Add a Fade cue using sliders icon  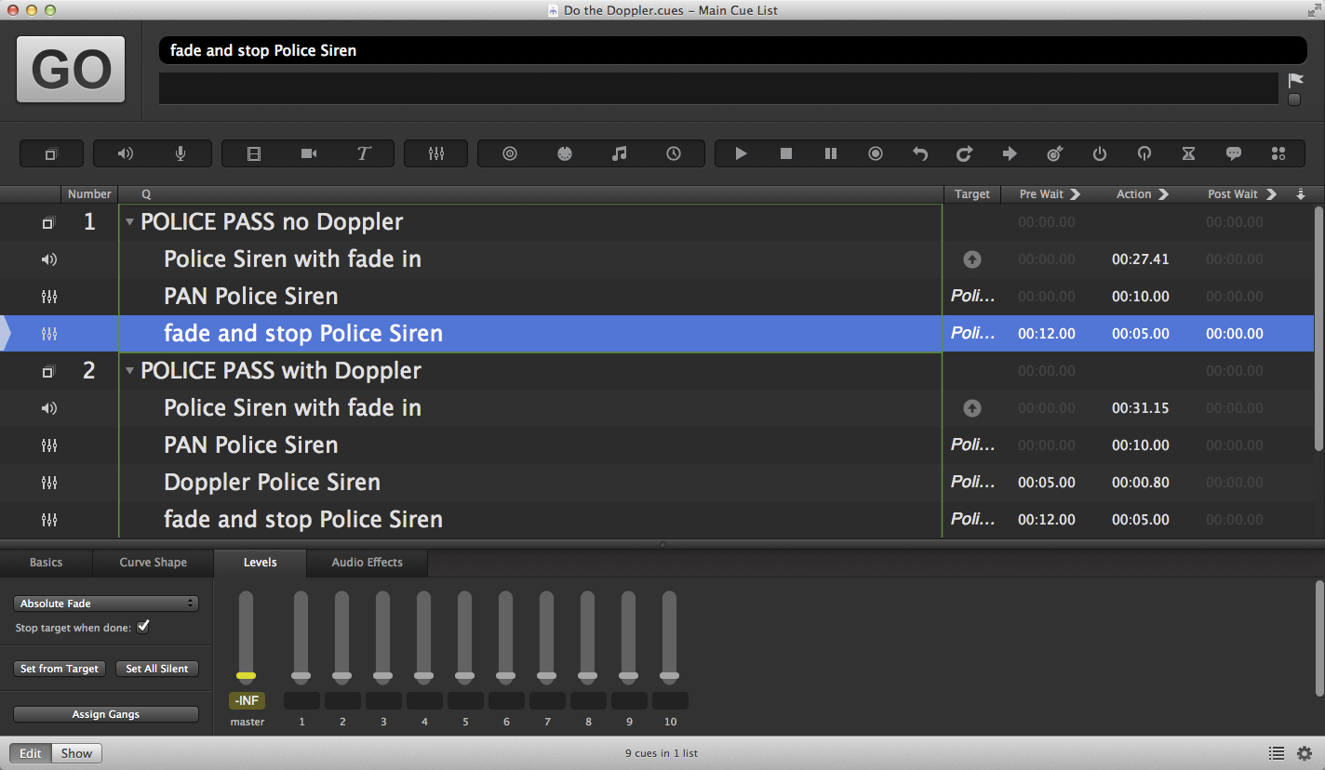[x=435, y=153]
